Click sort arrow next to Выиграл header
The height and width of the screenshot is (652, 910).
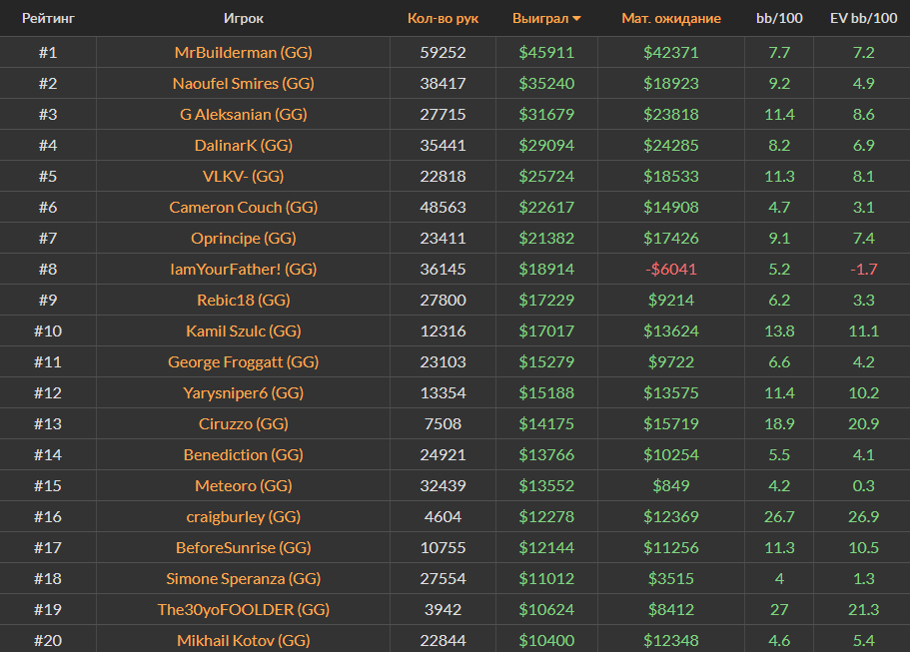(x=576, y=19)
